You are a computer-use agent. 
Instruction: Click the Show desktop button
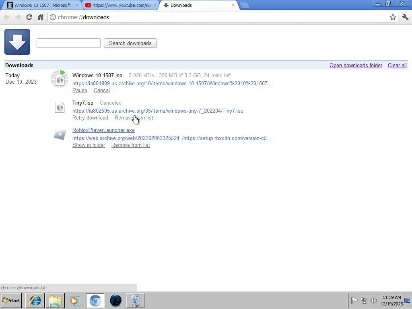click(408, 301)
